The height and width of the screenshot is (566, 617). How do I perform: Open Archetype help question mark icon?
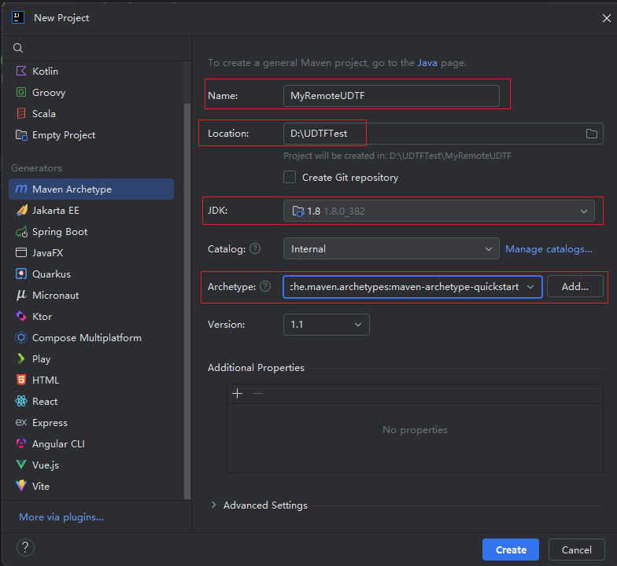[266, 286]
